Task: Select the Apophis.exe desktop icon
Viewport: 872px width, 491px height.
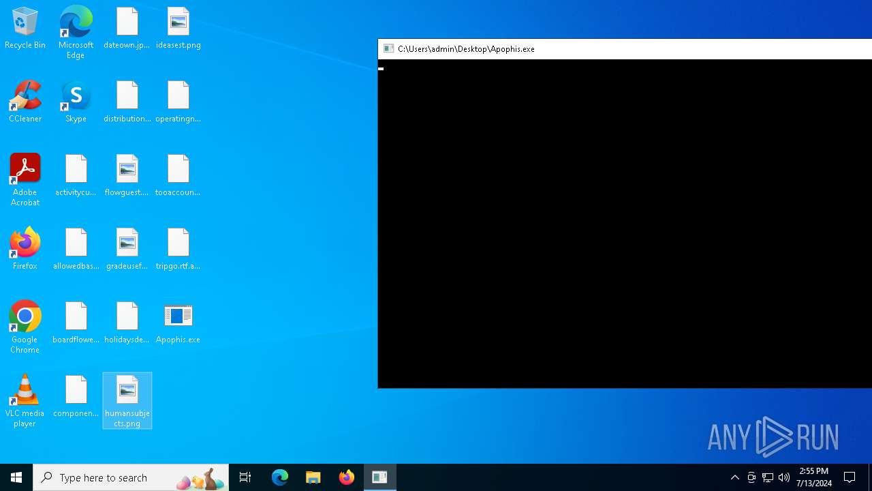Action: point(178,323)
